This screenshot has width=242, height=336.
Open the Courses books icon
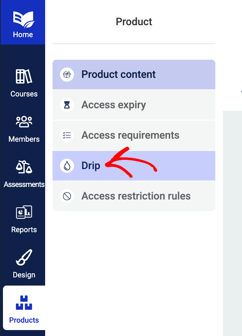(24, 76)
